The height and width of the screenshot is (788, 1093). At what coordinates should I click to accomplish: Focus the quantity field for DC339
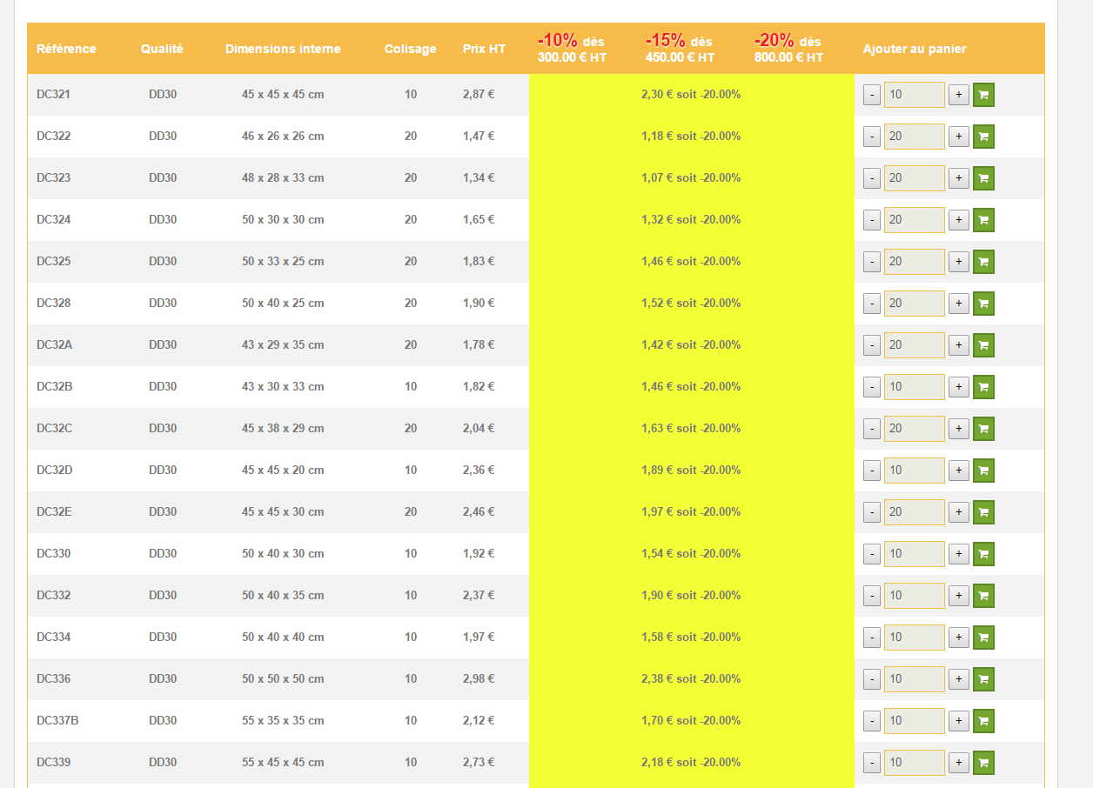tap(915, 763)
